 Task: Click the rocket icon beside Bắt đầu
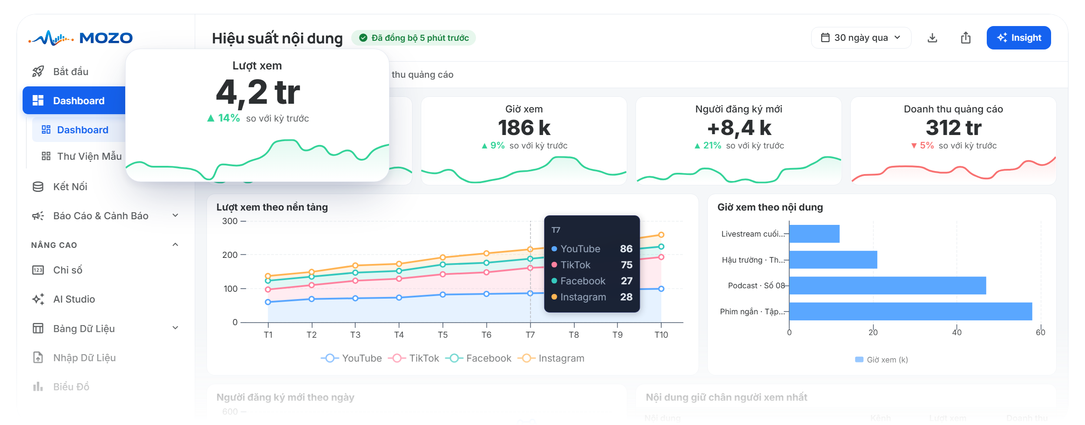[38, 72]
